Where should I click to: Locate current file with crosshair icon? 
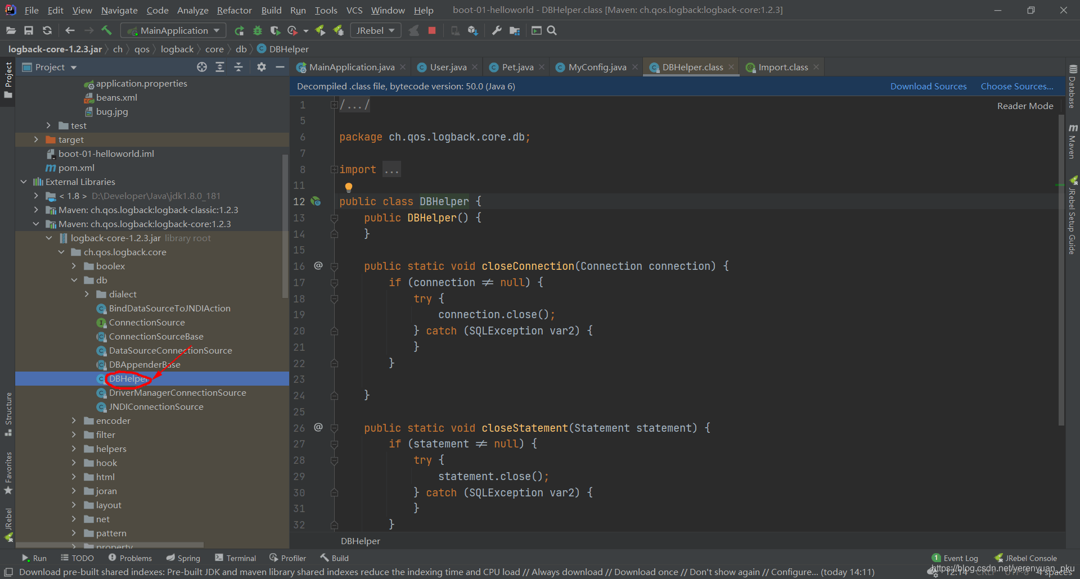click(202, 67)
